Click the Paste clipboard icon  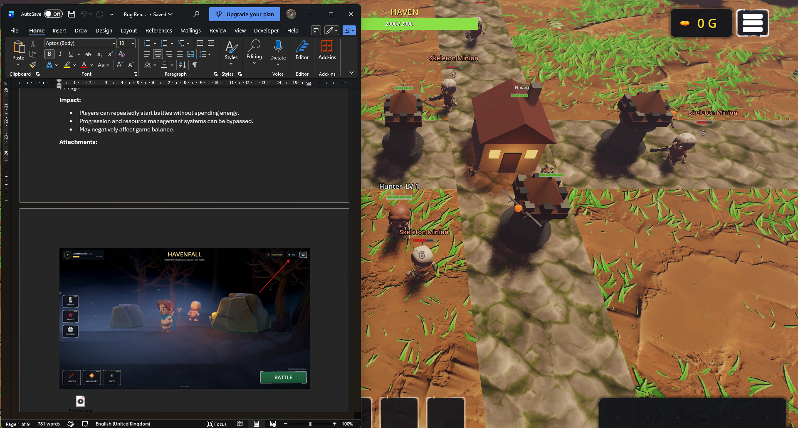[18, 47]
